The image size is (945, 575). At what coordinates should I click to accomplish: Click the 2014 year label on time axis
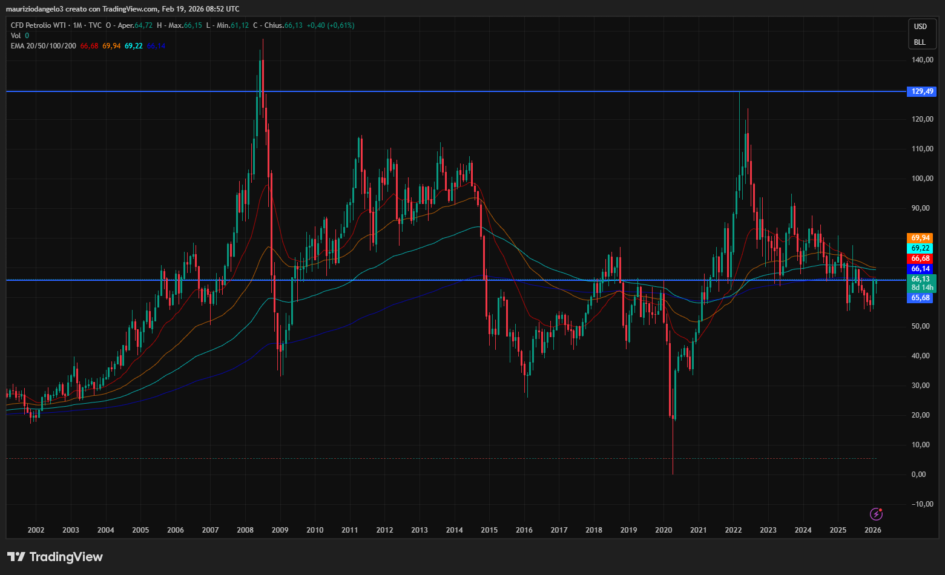click(x=455, y=530)
